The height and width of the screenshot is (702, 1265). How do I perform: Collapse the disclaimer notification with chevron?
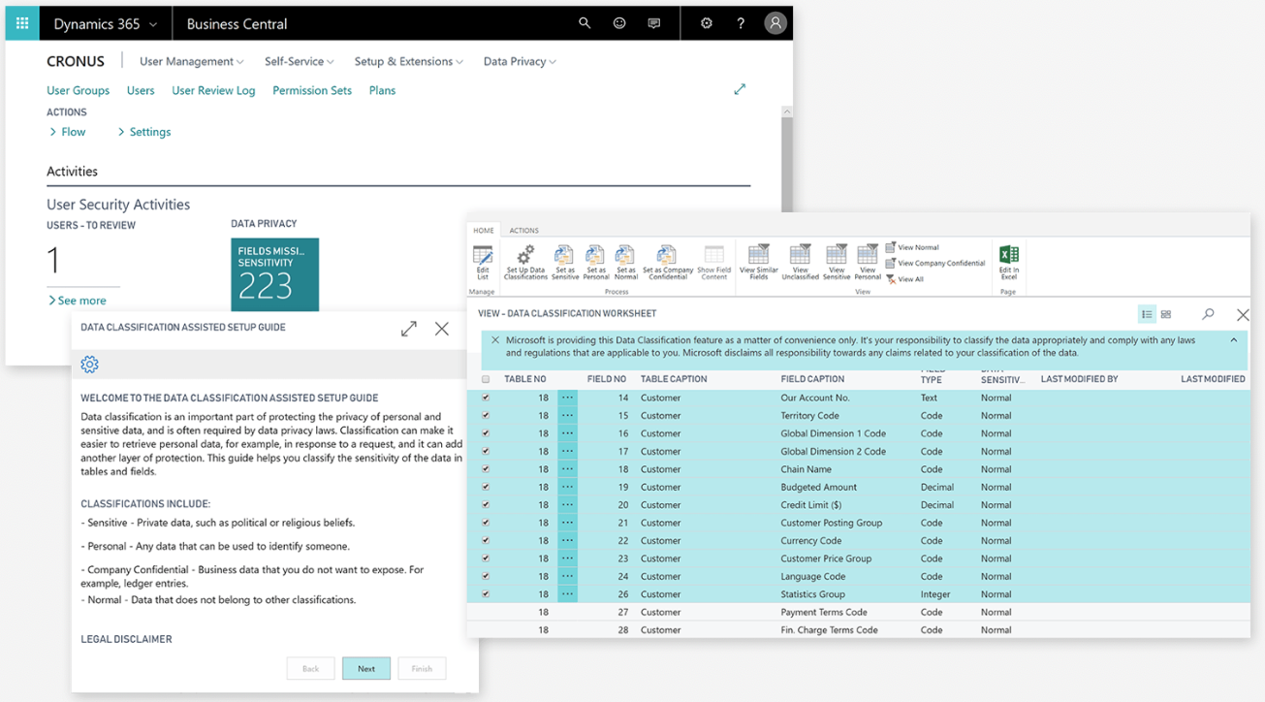[x=1234, y=340]
